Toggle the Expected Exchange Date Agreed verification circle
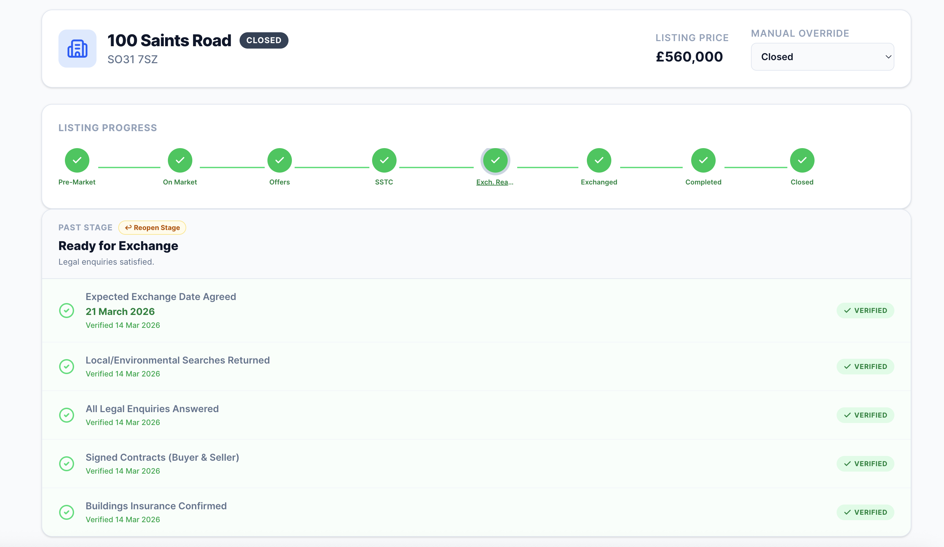 point(67,311)
